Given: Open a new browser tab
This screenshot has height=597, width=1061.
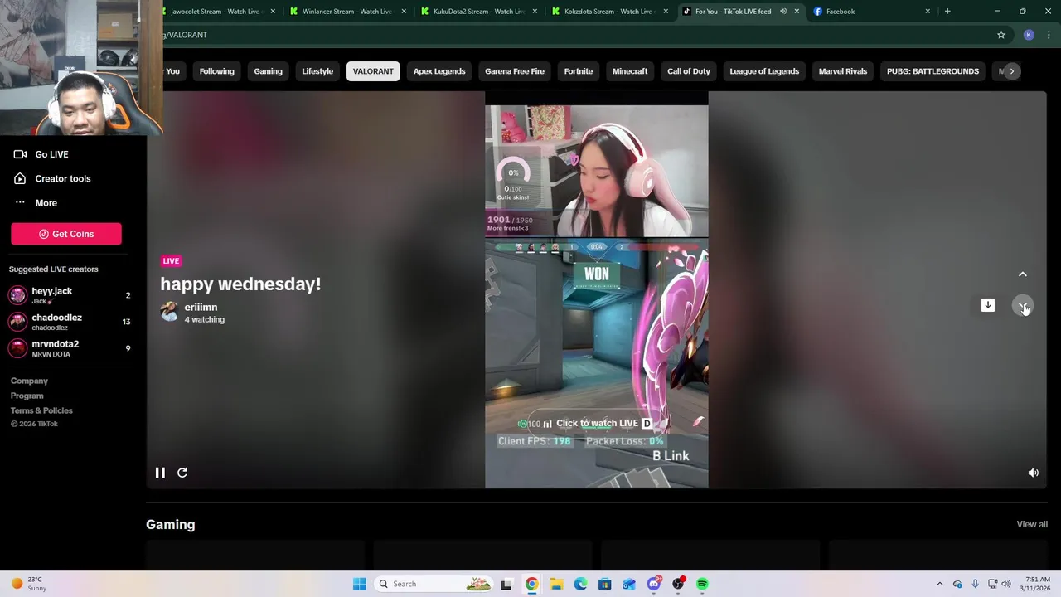Looking at the screenshot, I should click(x=947, y=12).
